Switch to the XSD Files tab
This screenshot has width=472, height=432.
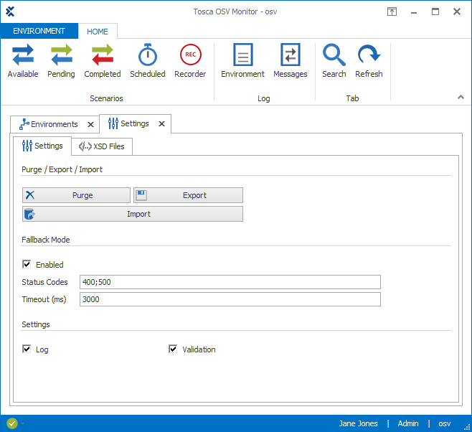(x=102, y=146)
